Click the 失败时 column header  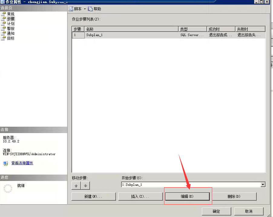pyautogui.click(x=250, y=29)
